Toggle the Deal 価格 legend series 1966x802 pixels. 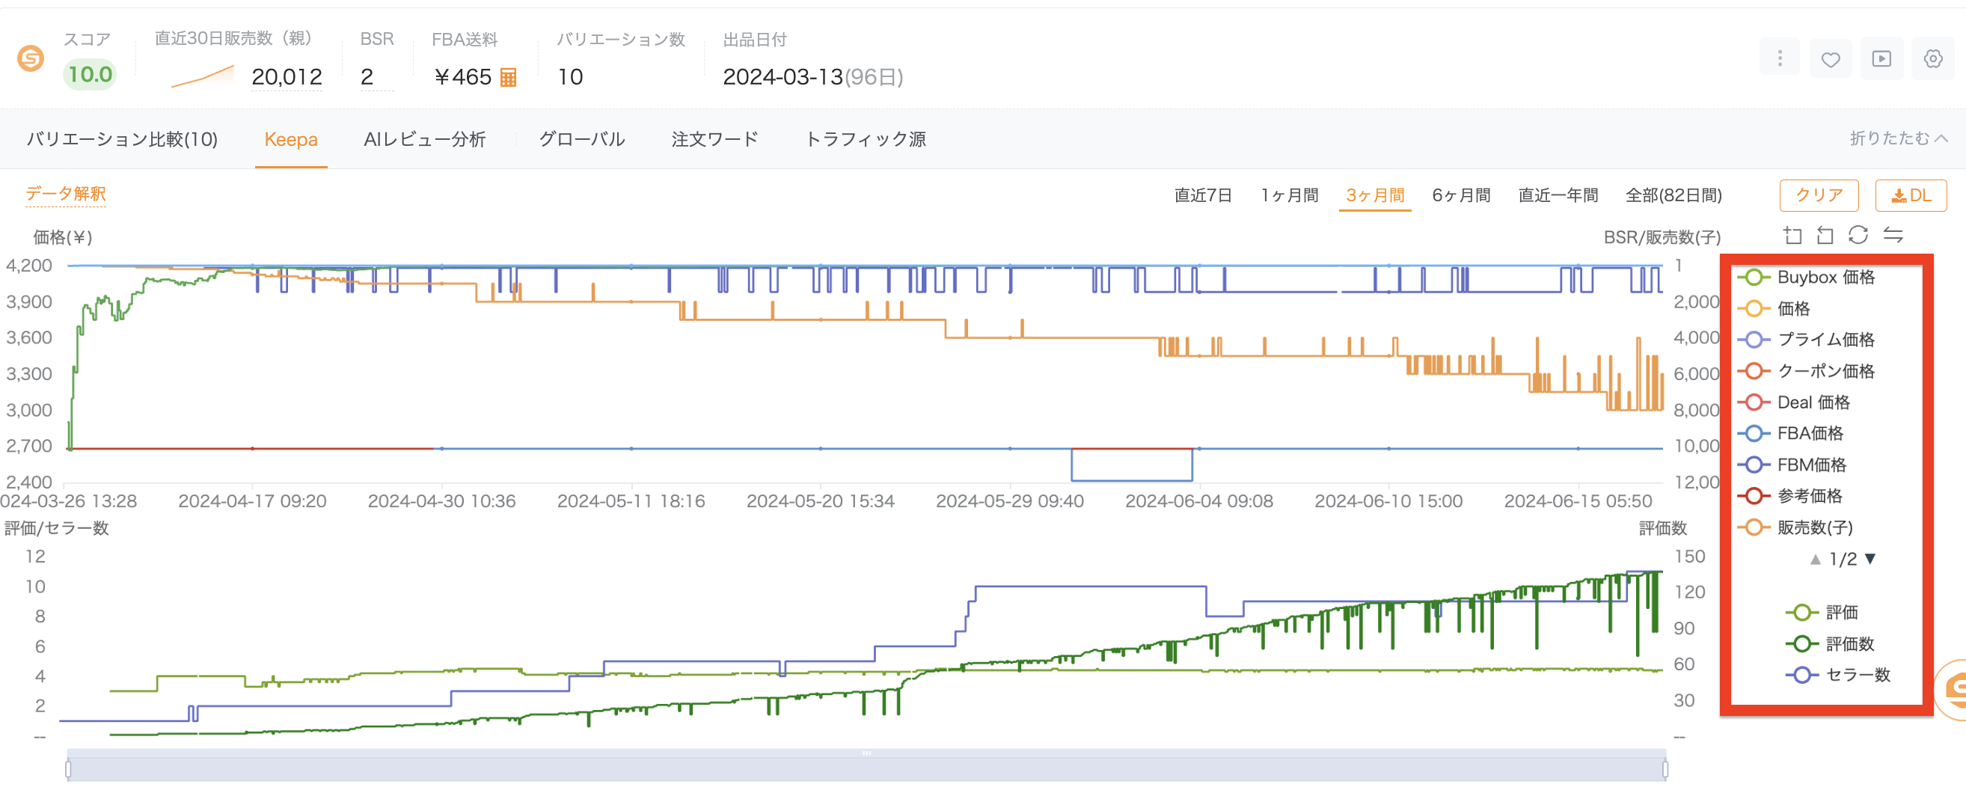point(1793,402)
